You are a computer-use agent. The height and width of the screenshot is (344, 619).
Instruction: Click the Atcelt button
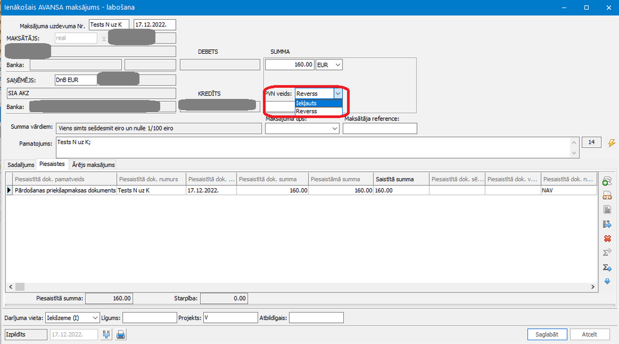click(x=589, y=334)
